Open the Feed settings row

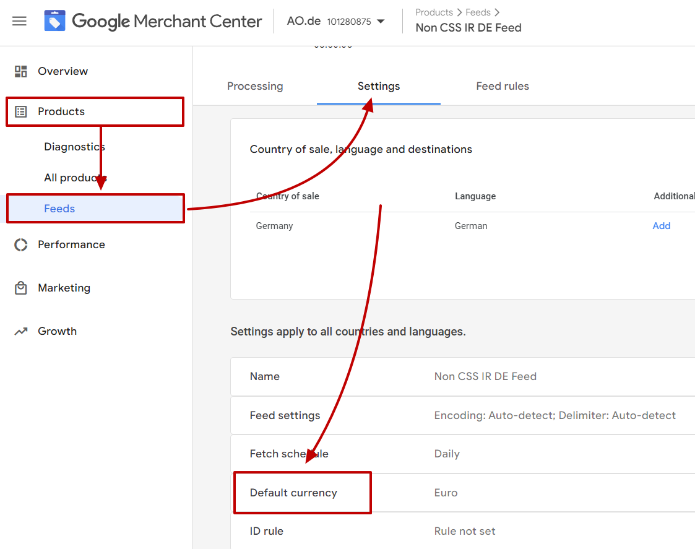point(462,415)
